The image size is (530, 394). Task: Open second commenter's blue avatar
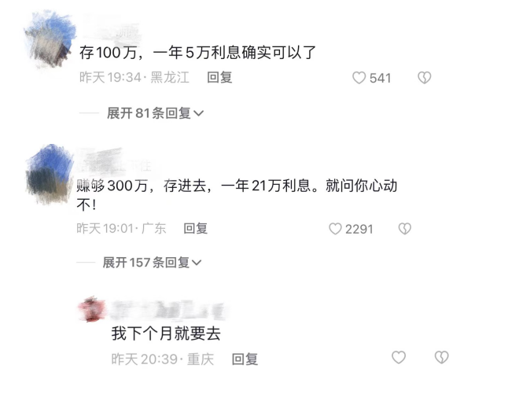(50, 174)
